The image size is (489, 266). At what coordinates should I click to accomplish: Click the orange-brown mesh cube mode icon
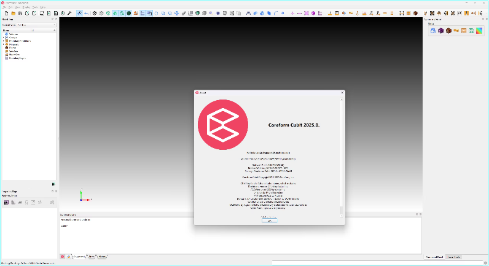448,31
